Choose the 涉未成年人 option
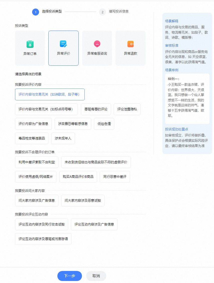This screenshot has width=214, height=283. click(x=63, y=138)
